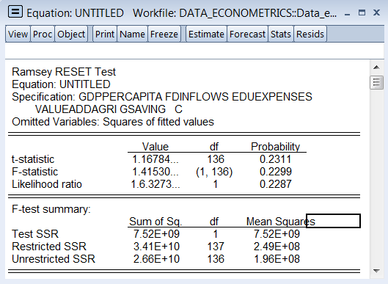The width and height of the screenshot is (388, 284).
Task: Click the Name button
Action: pos(132,34)
